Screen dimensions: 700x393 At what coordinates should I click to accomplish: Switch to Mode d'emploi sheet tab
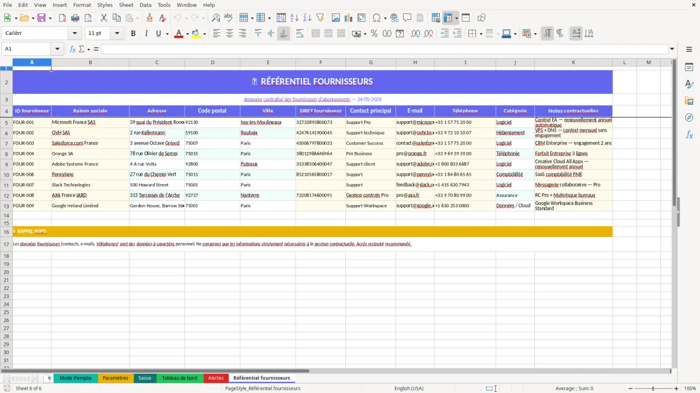point(76,378)
